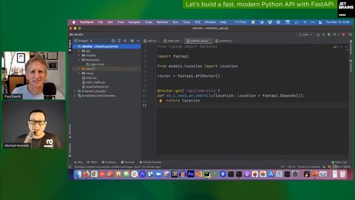Image resolution: width=355 pixels, height=200 pixels.
Task: Click the Python interpreter status bar entry
Action: pos(309,167)
